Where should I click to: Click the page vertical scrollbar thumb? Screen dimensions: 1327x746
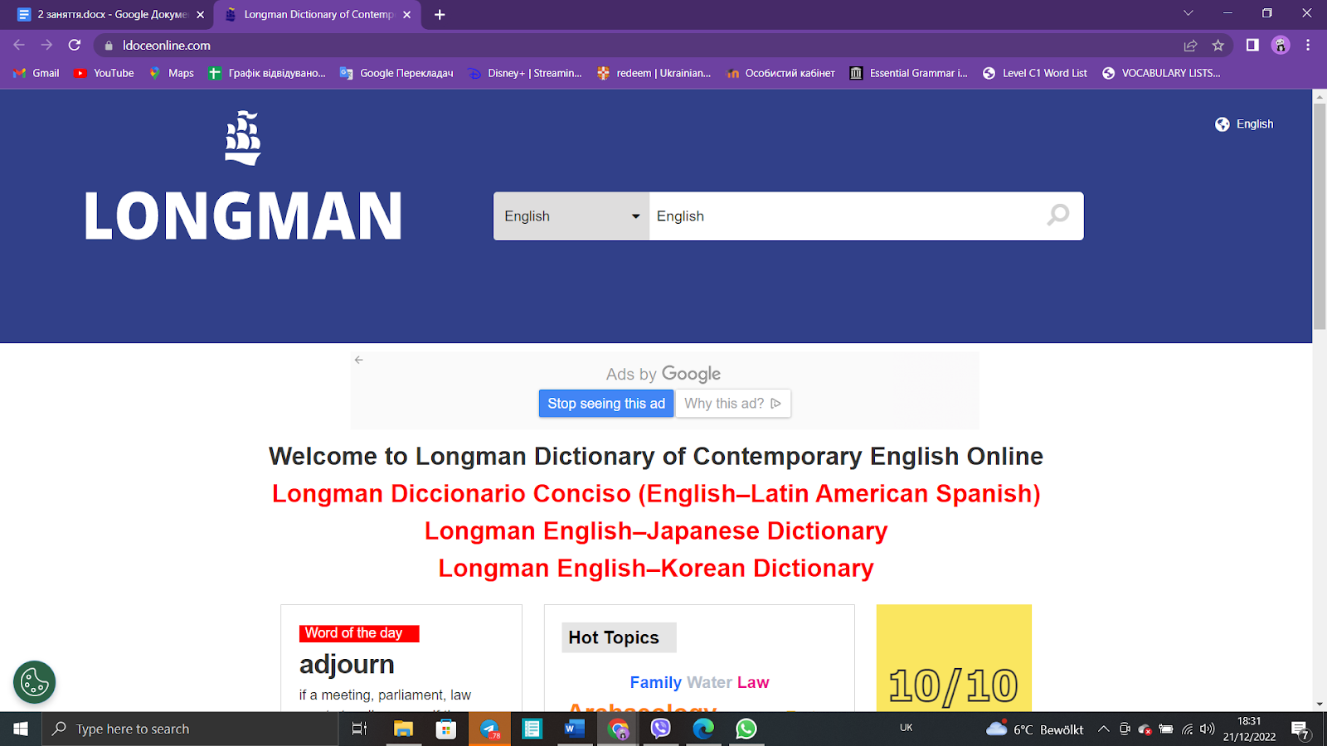coord(1320,216)
